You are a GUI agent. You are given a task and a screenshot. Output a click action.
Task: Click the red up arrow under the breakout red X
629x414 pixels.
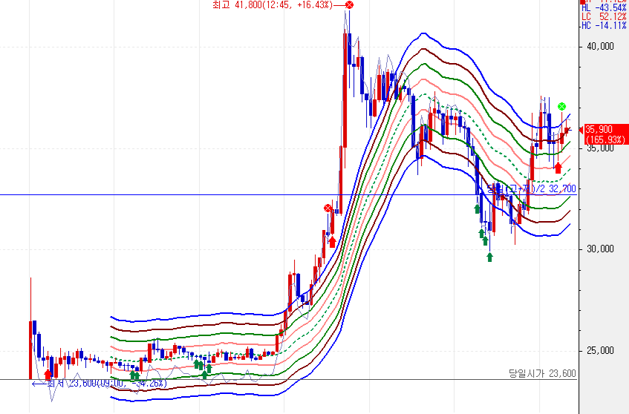click(332, 242)
